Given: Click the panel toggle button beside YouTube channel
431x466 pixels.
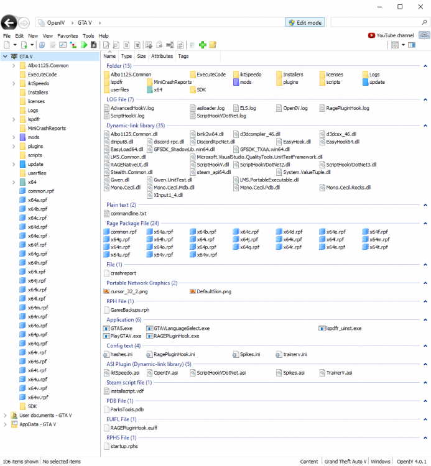Looking at the screenshot, I should (x=424, y=35).
